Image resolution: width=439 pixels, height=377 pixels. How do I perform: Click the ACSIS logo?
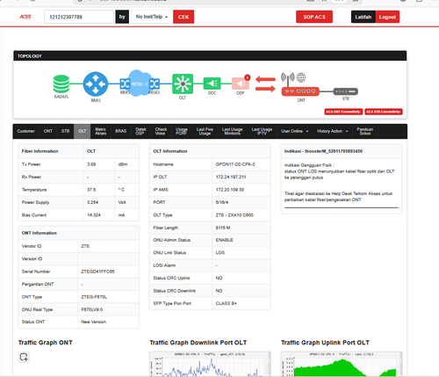point(25,17)
